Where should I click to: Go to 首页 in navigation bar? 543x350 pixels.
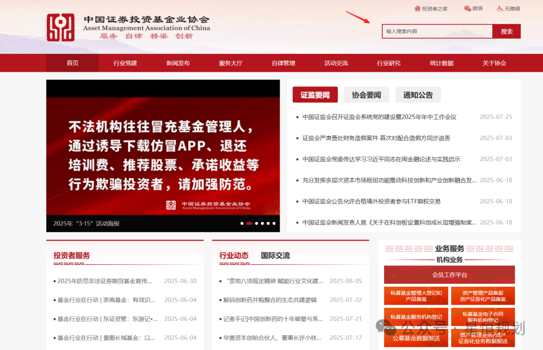[x=72, y=63]
